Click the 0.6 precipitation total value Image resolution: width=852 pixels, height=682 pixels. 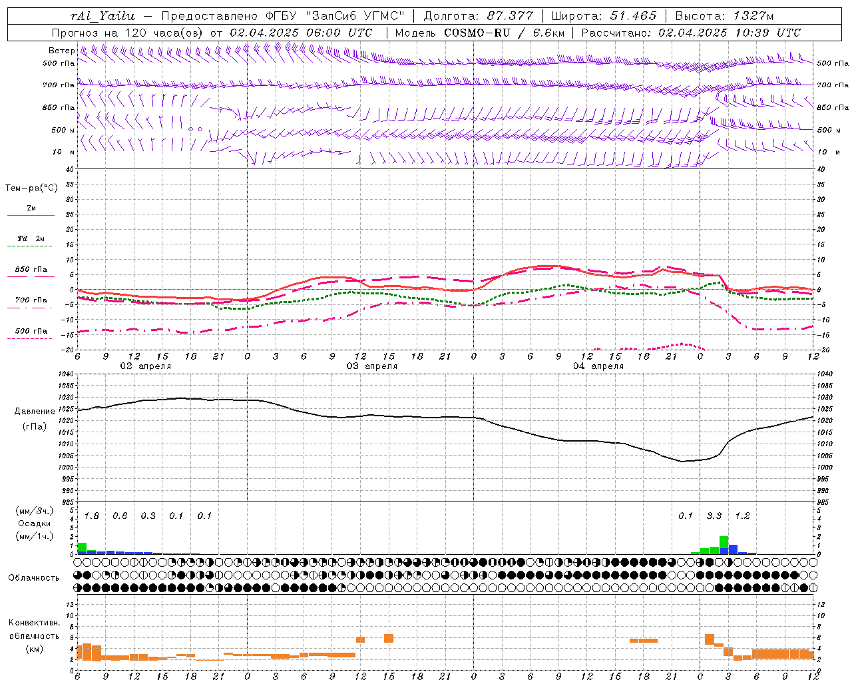point(120,516)
